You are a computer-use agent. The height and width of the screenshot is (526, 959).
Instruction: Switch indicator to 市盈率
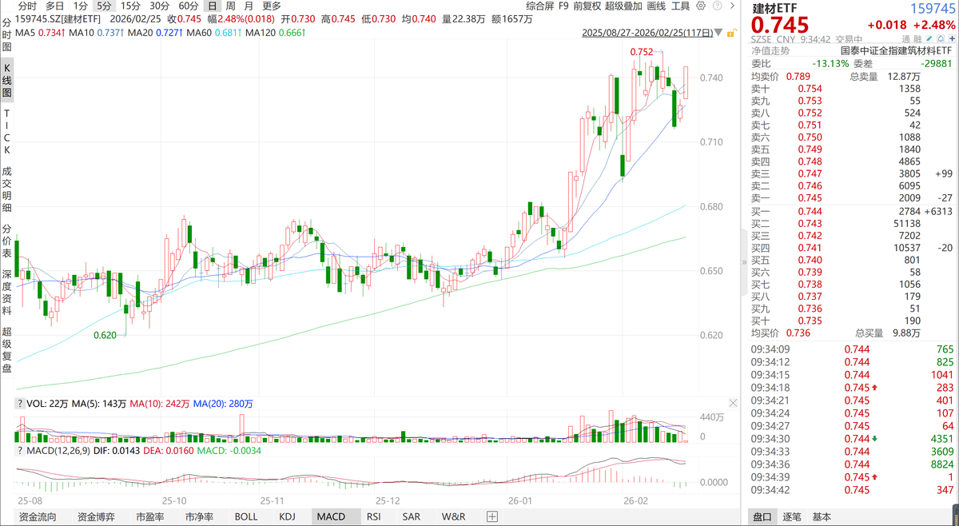(149, 517)
